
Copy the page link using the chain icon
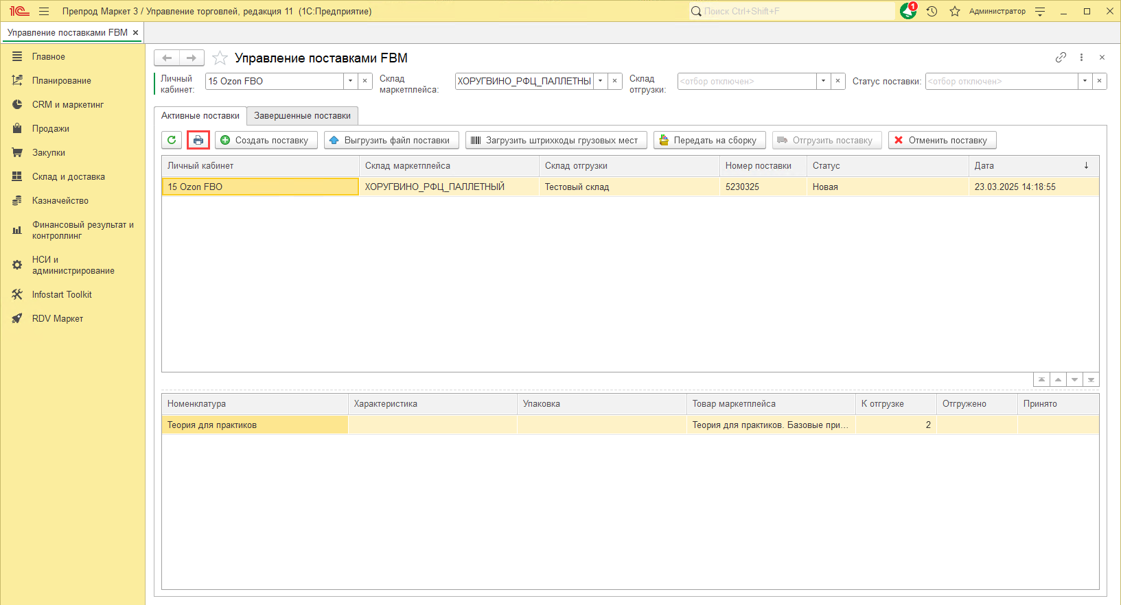tap(1061, 58)
